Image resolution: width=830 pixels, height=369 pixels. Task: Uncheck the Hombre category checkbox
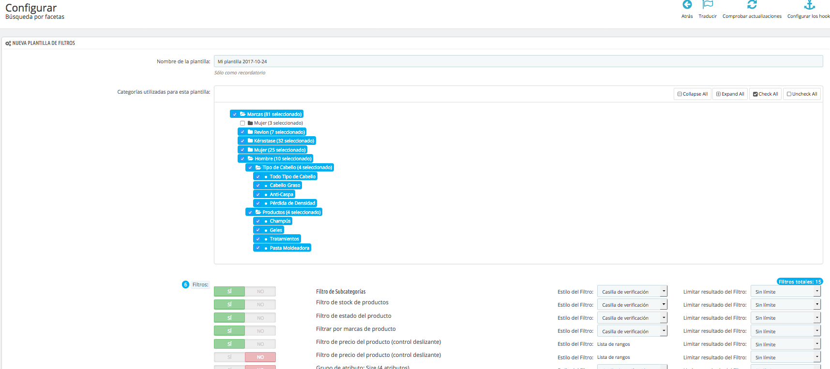tap(242, 159)
